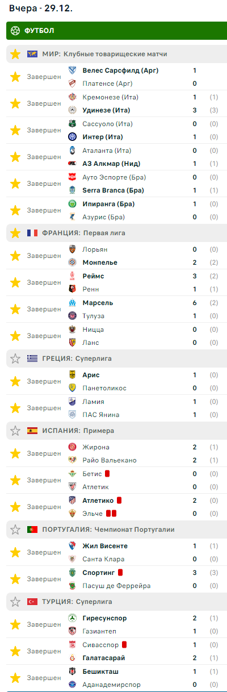Collapse the ФРАНЦИЯ: Первая лига section
Image resolution: width=227 pixels, height=692 pixels.
pos(116,232)
